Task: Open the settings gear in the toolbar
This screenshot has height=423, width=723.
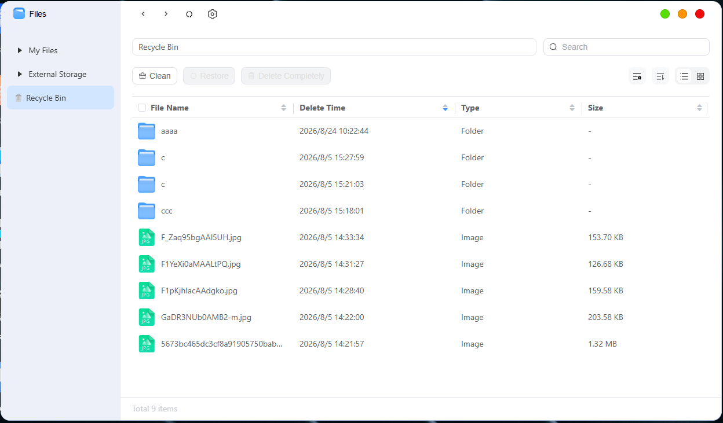Action: [213, 14]
